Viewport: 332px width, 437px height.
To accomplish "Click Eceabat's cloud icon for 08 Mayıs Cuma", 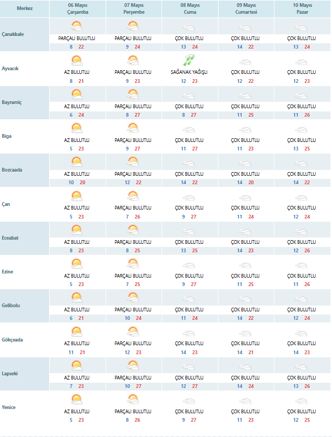I will [x=189, y=232].
